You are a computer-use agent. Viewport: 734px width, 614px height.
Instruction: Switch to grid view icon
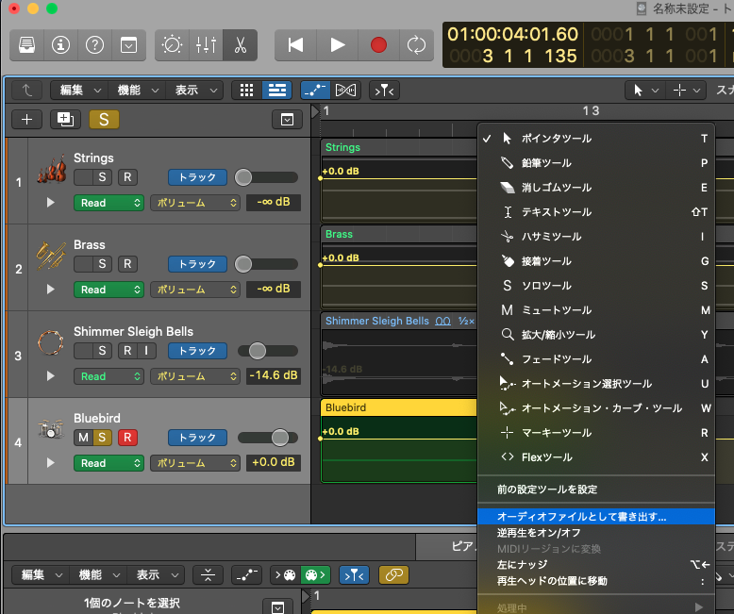246,91
